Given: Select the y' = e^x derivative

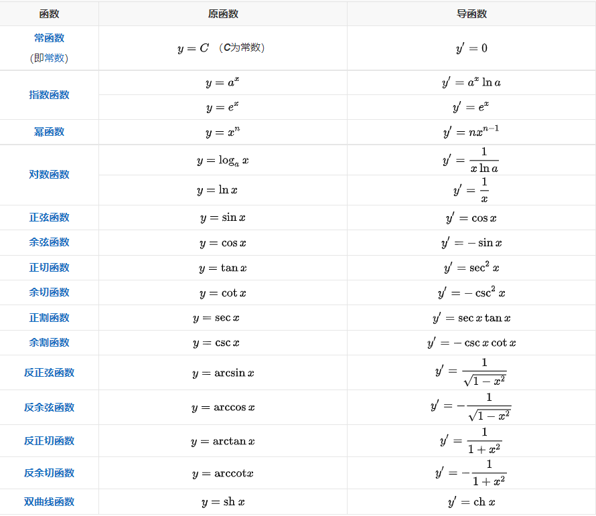Looking at the screenshot, I should point(471,107).
